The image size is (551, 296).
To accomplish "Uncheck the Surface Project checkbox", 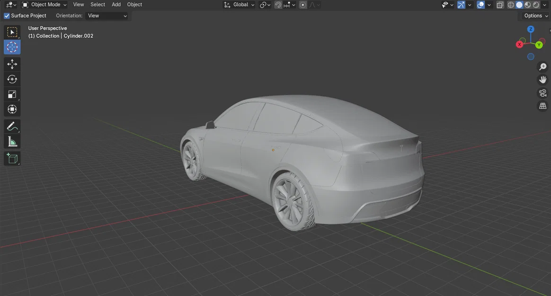I will coord(6,15).
